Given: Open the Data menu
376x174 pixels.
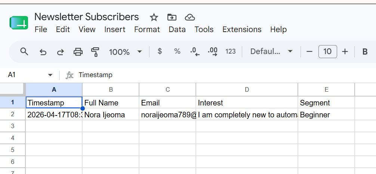Looking at the screenshot, I should click(177, 29).
